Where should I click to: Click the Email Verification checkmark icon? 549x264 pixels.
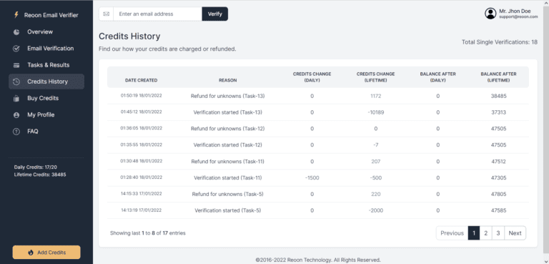(x=16, y=49)
